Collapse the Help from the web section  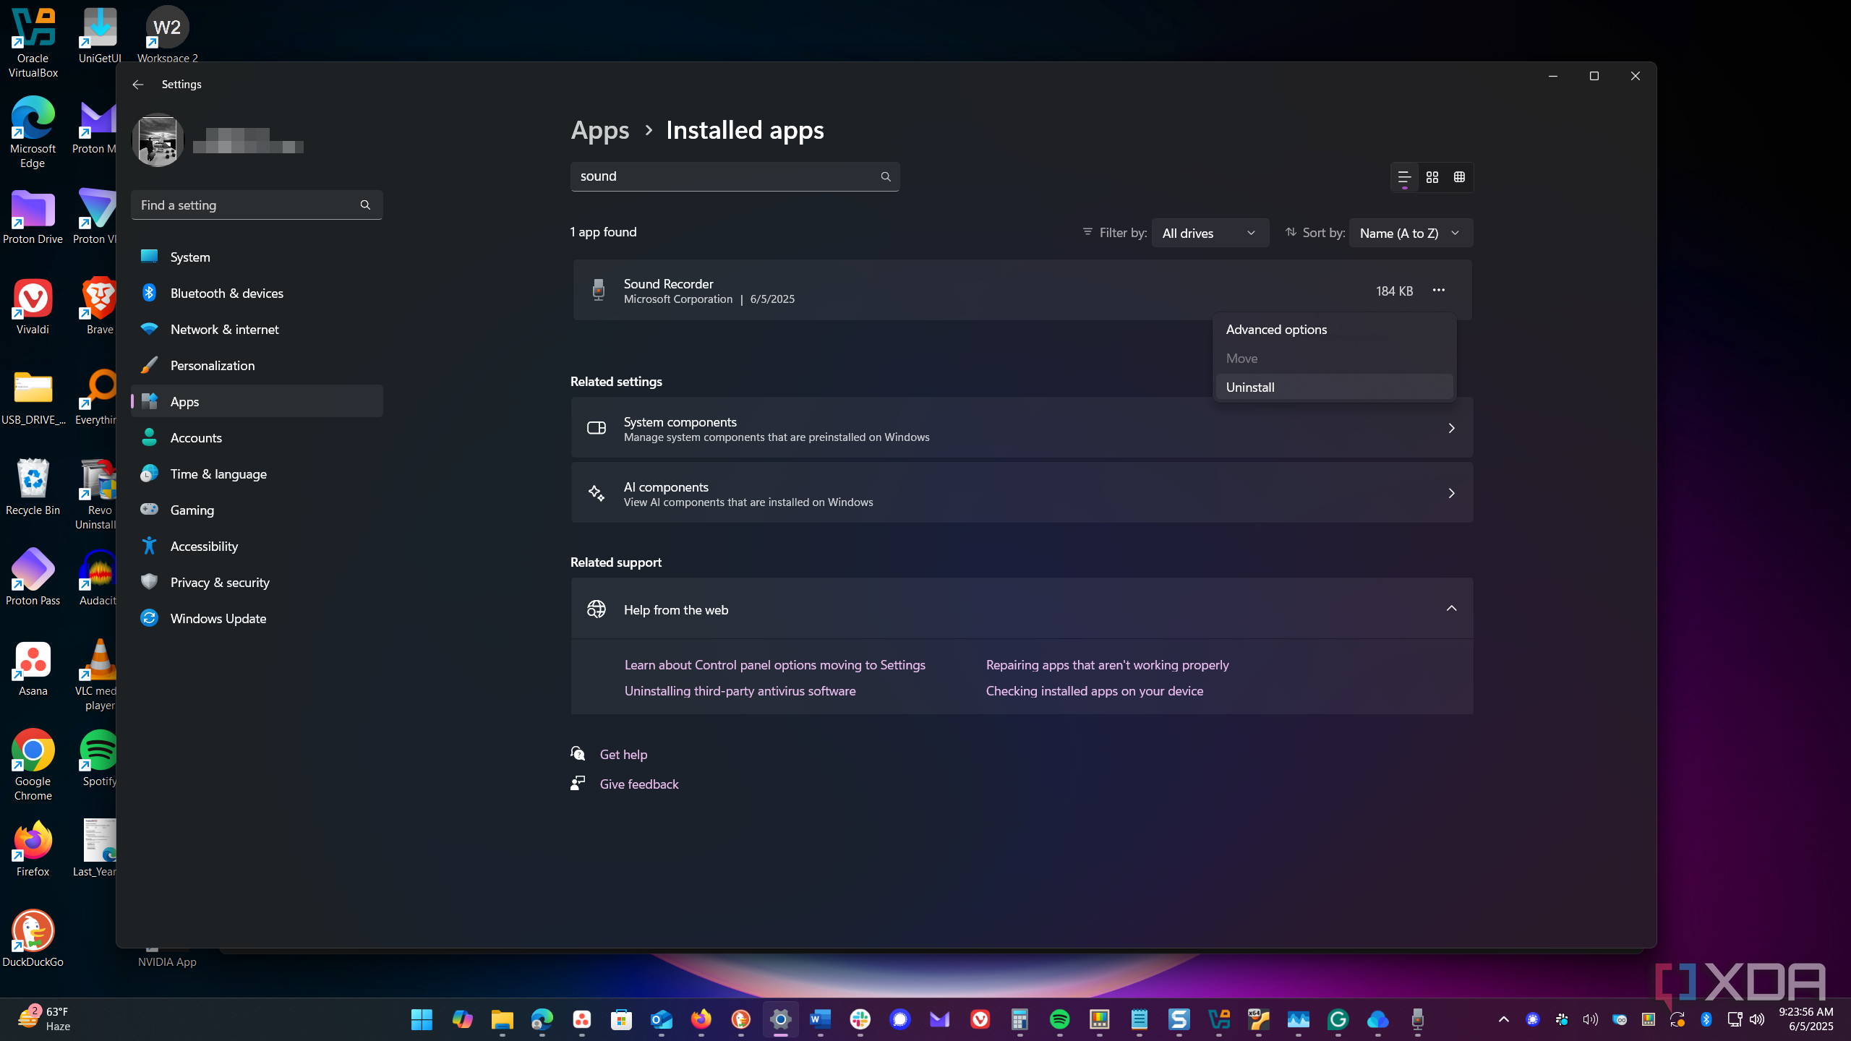pyautogui.click(x=1451, y=609)
